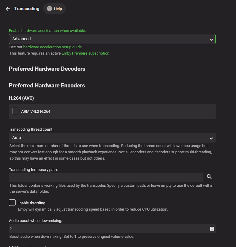
Task: Select the Preferred Hardware Decoders heading
Action: tap(47, 69)
